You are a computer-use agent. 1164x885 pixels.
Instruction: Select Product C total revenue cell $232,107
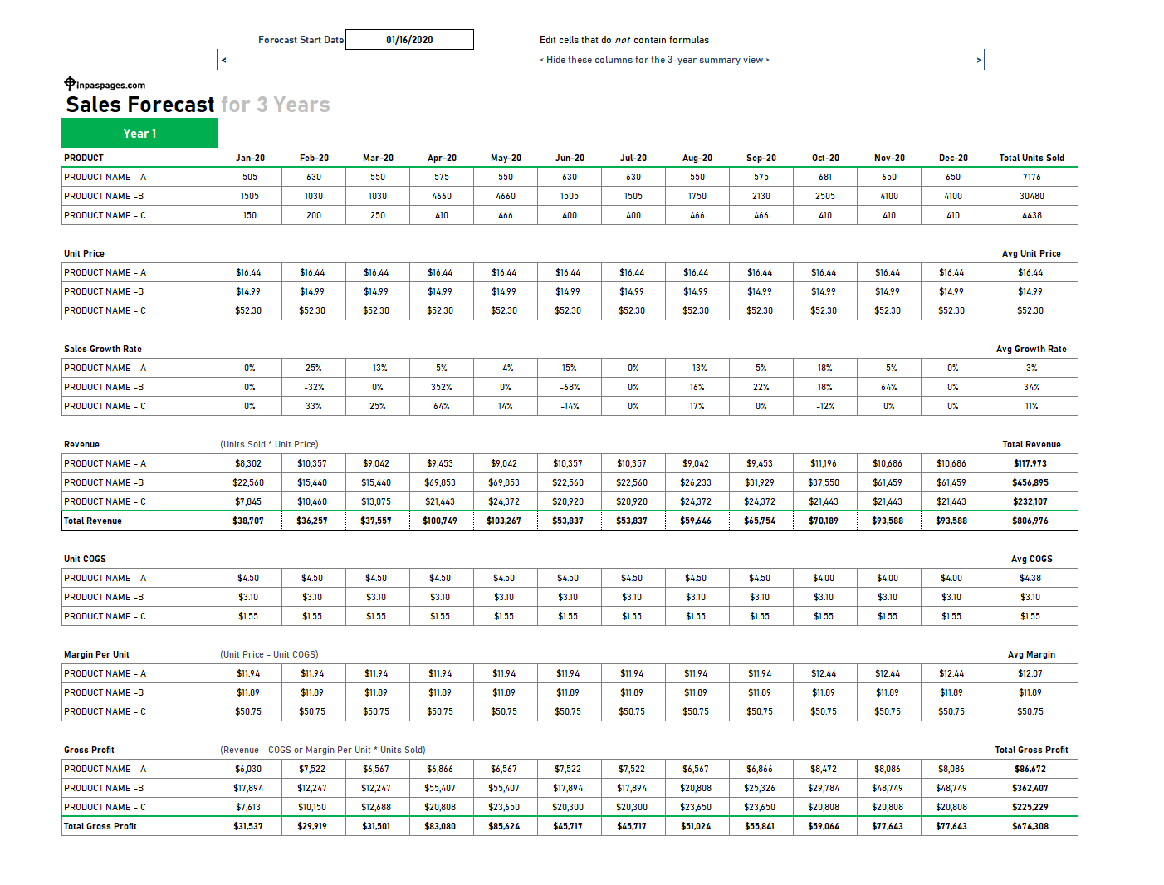click(x=1031, y=501)
